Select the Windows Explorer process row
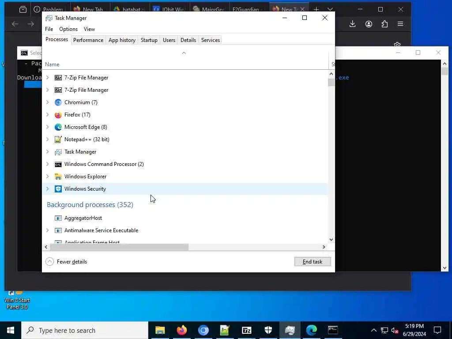This screenshot has width=452, height=339. (185, 177)
